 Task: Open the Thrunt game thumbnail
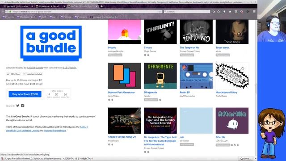pyautogui.click(x=160, y=32)
